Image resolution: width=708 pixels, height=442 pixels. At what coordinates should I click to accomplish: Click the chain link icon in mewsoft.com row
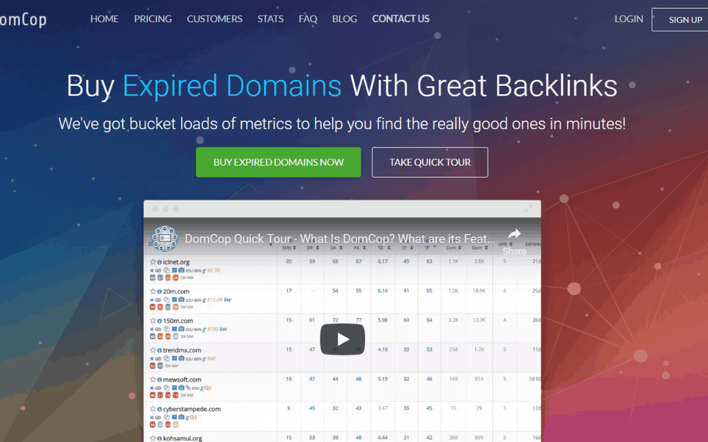(x=188, y=388)
